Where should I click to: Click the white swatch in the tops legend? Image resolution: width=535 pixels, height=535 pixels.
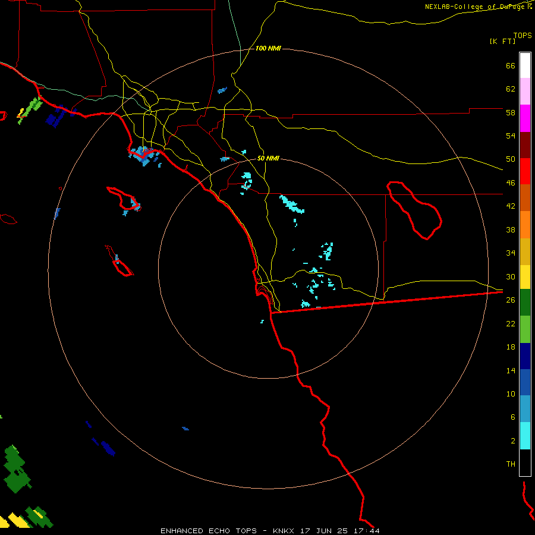pos(525,65)
